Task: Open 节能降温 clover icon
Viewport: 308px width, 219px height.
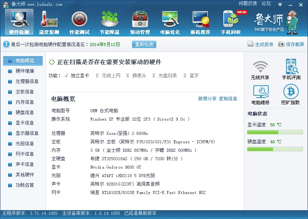Action: (110, 22)
